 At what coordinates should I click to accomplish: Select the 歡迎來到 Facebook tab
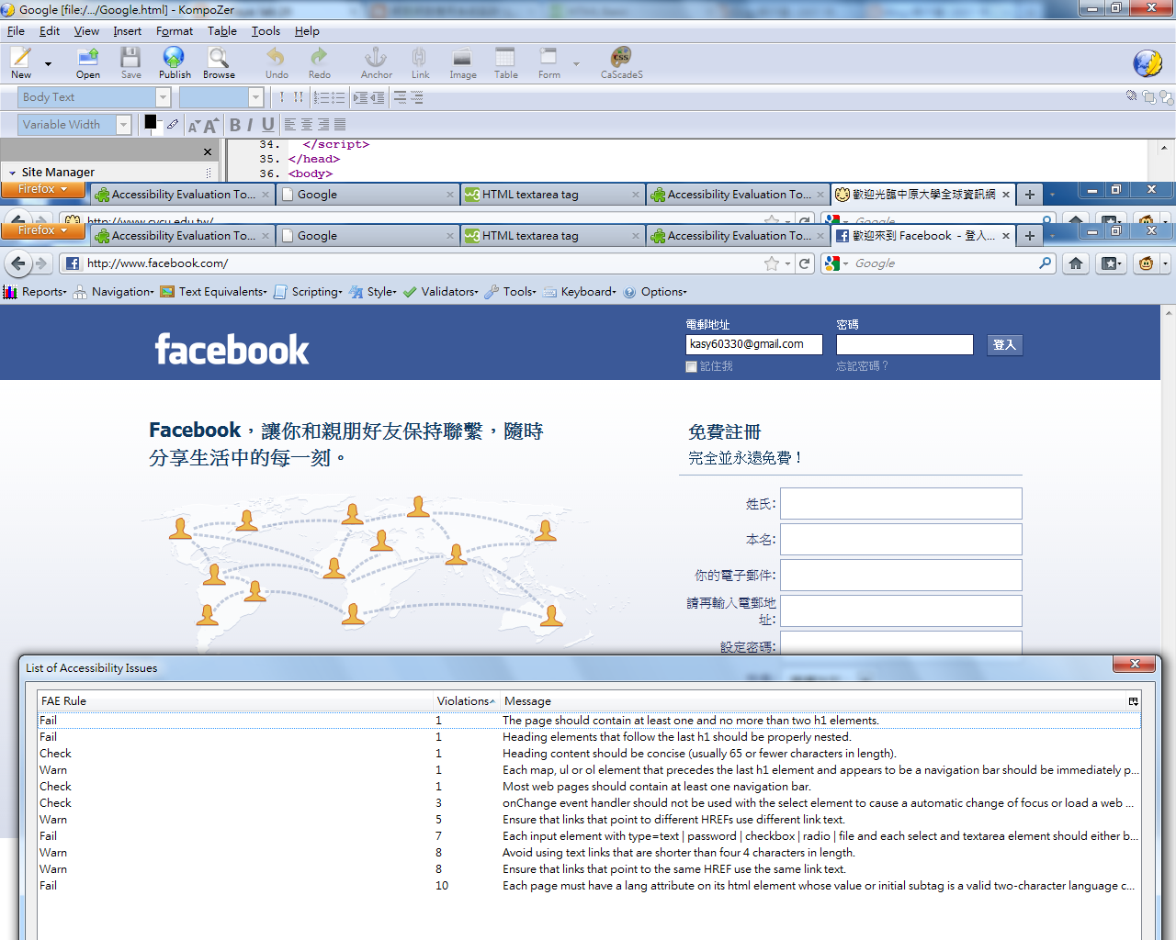[922, 236]
